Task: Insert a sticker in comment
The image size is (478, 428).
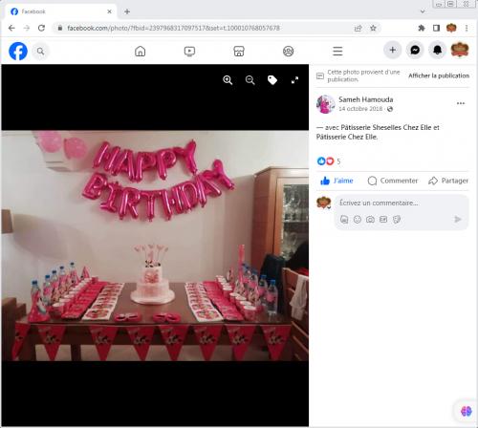Action: (x=397, y=219)
